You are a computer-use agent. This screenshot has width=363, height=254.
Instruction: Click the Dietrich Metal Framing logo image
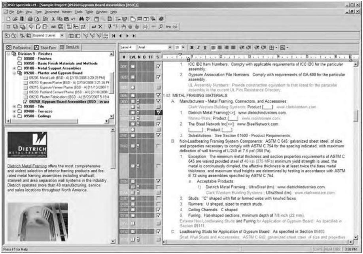click(27, 145)
